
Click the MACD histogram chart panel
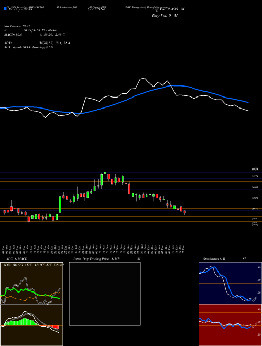[31, 325]
